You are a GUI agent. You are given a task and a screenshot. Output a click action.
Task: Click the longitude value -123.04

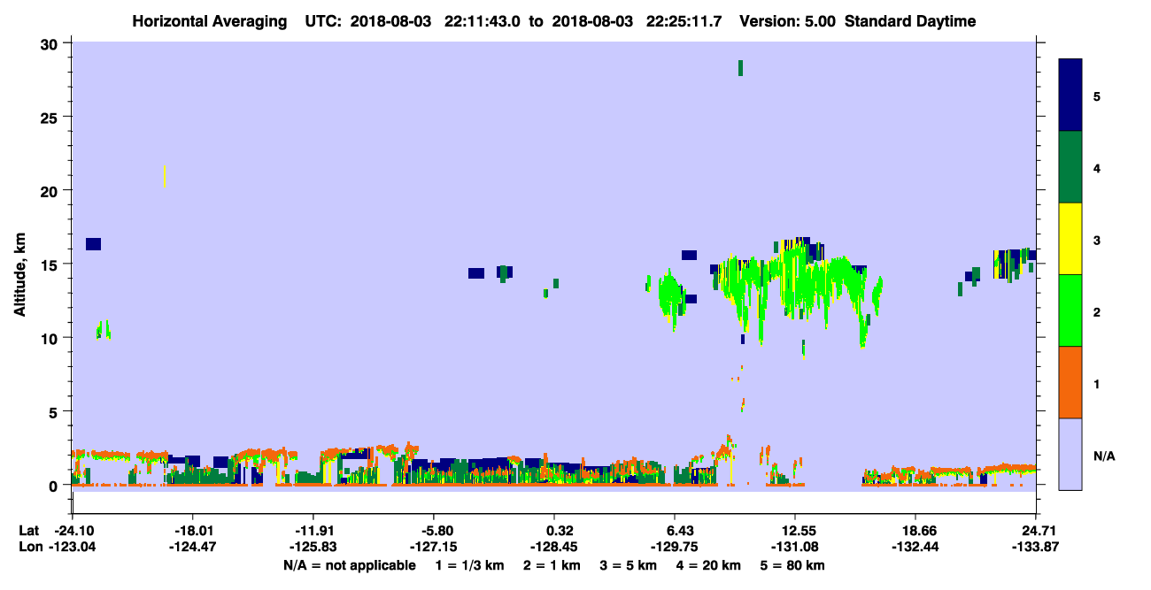tap(73, 547)
